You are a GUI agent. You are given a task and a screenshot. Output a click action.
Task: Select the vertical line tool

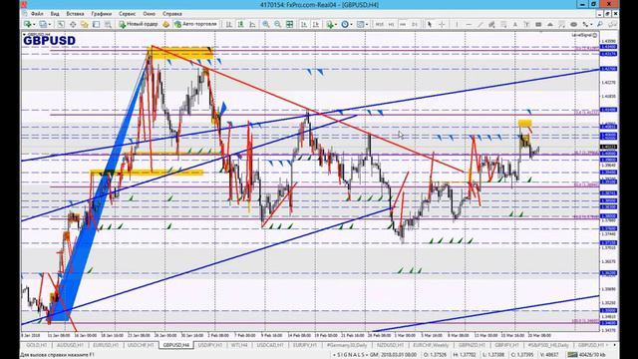[457, 24]
